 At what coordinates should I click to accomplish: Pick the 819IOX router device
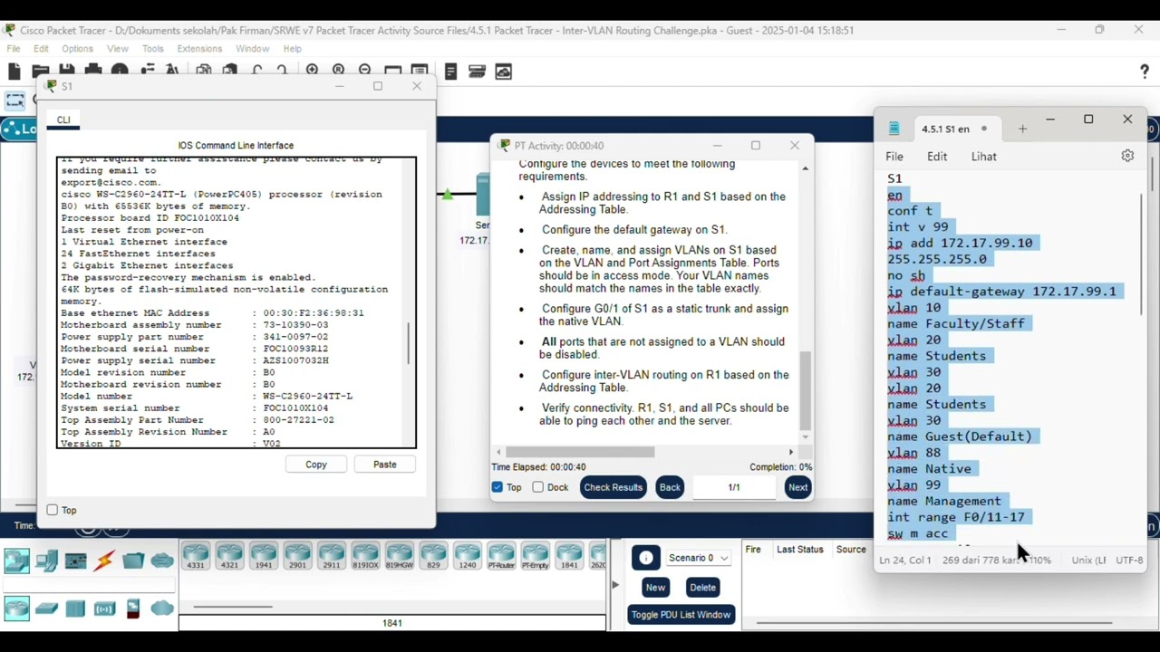coord(365,556)
